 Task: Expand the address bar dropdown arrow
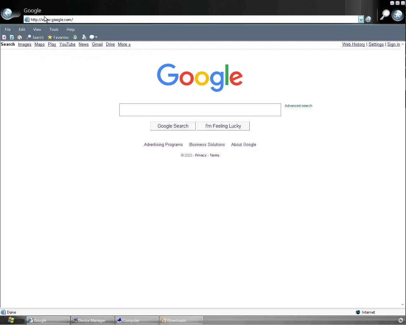[361, 19]
